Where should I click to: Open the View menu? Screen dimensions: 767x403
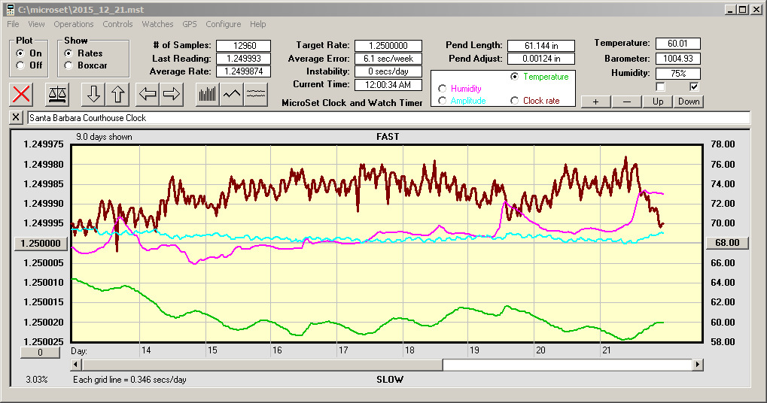[x=36, y=24]
